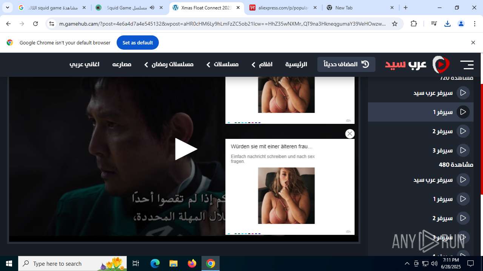This screenshot has width=483, height=271.
Task: Switch to the New Tab tab
Action: [x=361, y=8]
